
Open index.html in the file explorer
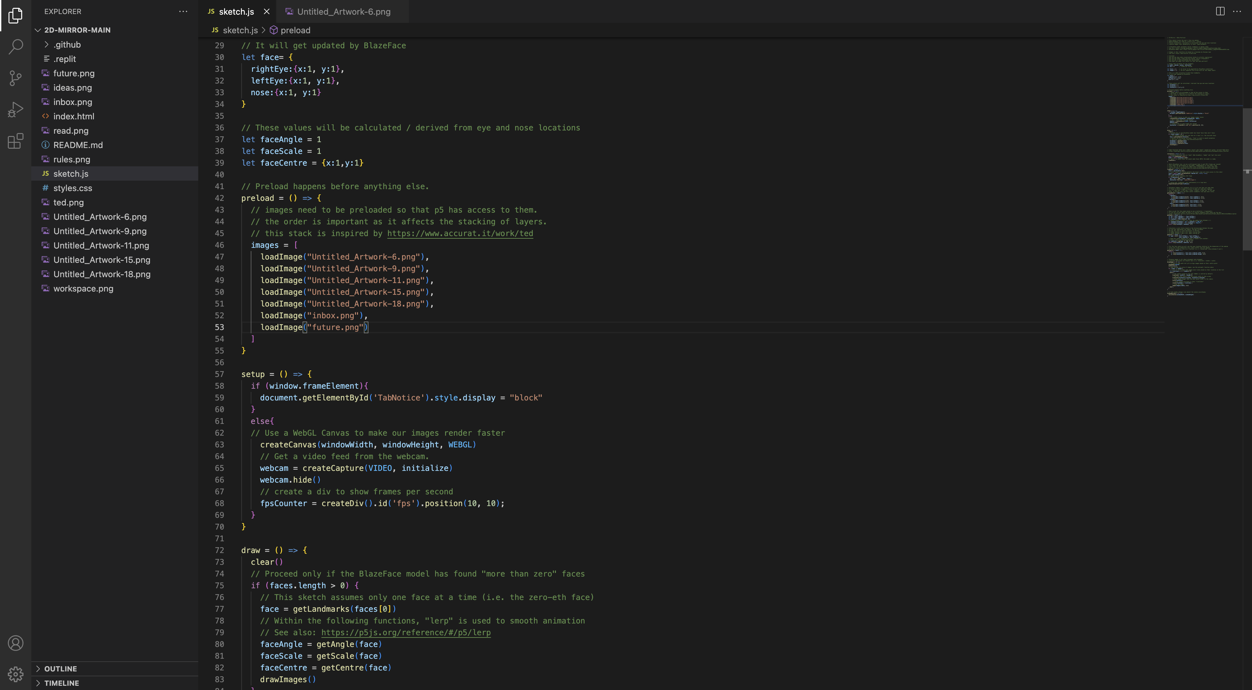tap(74, 116)
